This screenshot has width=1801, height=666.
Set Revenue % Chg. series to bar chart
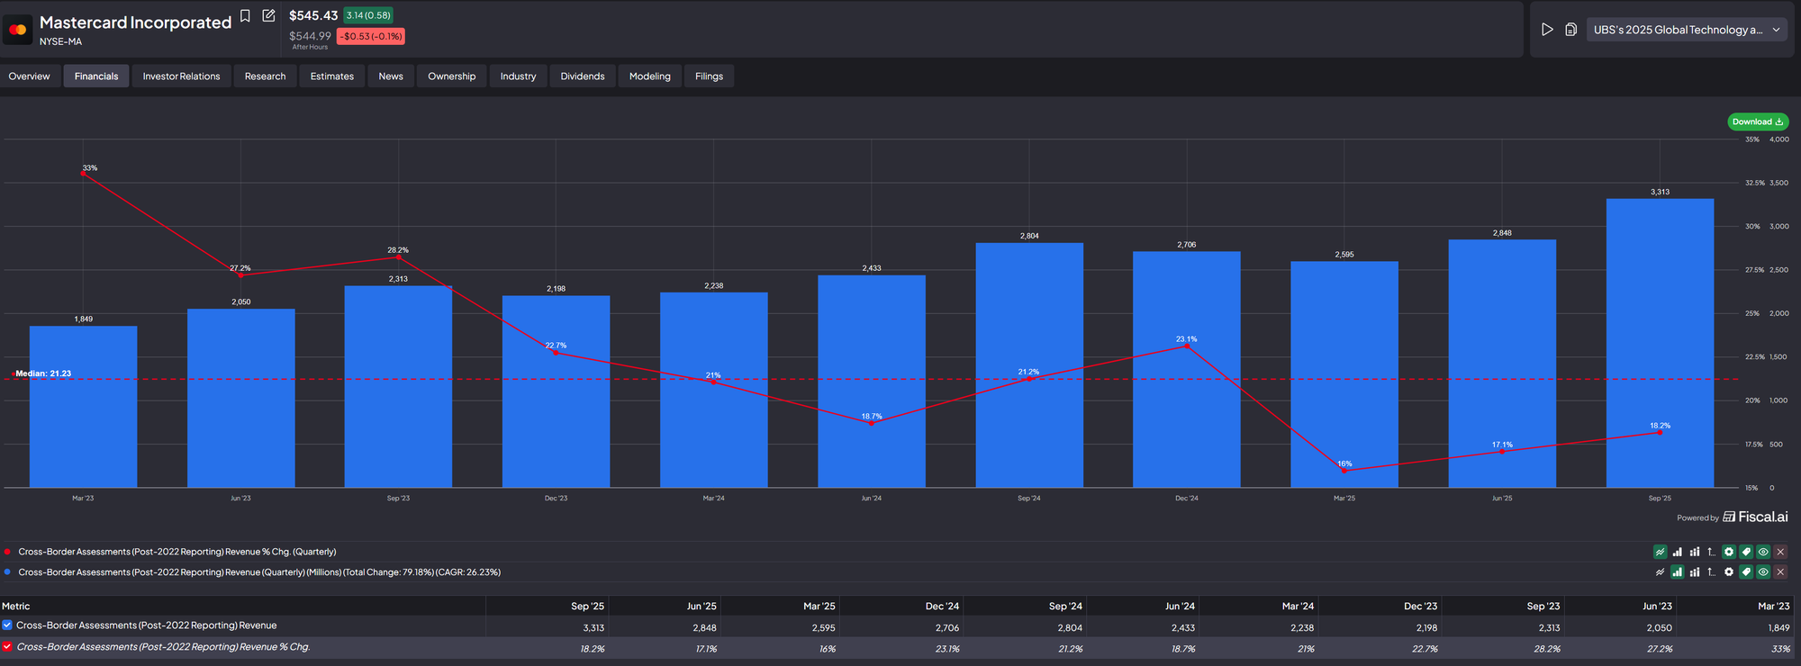1677,552
